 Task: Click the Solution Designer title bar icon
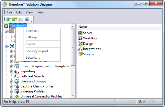click(x=5, y=4)
